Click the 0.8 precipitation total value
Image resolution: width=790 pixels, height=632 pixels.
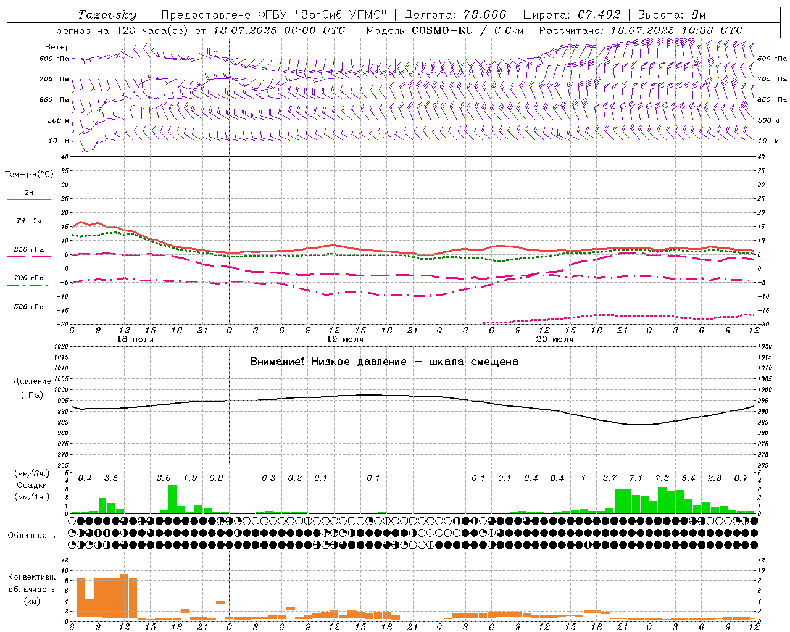[216, 478]
